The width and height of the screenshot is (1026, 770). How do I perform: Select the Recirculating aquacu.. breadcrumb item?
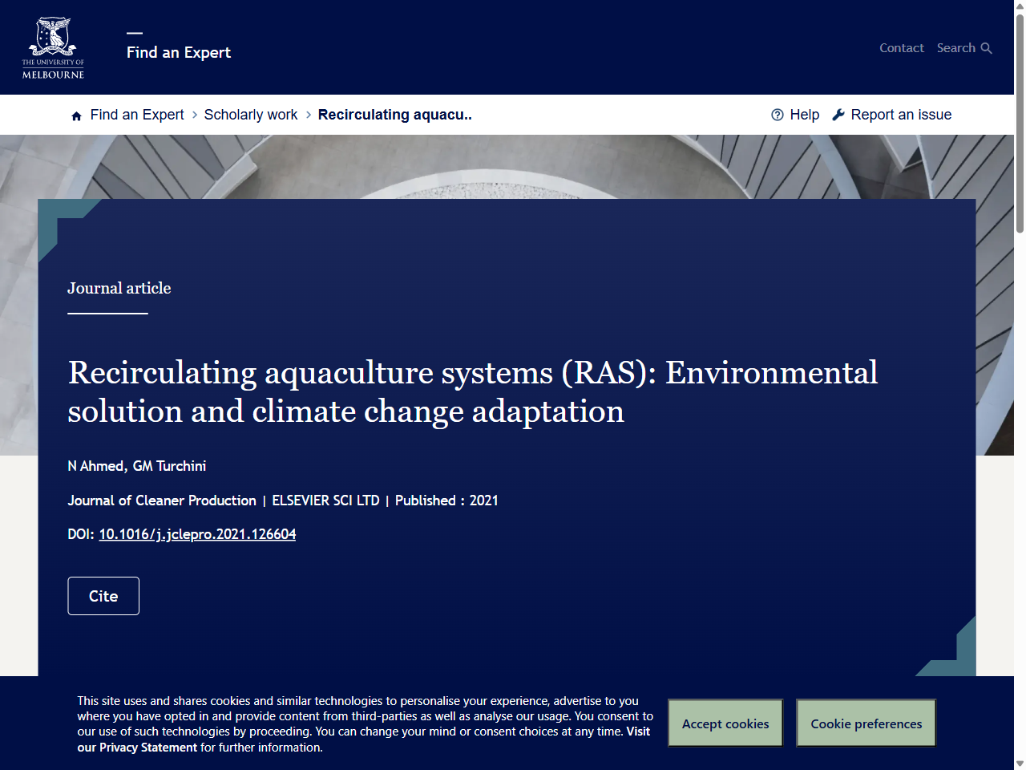tap(395, 115)
